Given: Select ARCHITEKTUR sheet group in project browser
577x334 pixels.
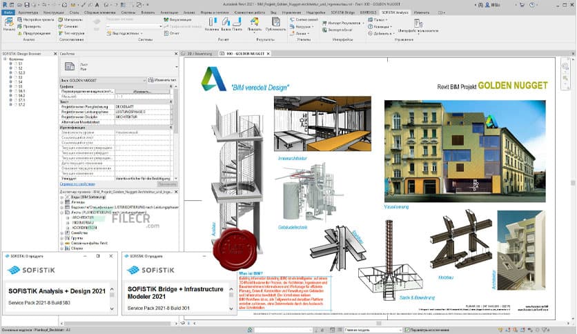Looking at the screenshot, I should click(x=83, y=218).
